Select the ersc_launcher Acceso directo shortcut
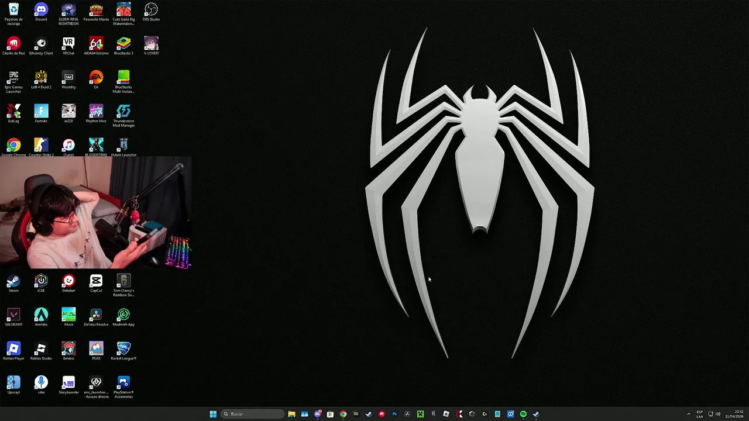Screen dimensions: 749x421 tap(96, 387)
